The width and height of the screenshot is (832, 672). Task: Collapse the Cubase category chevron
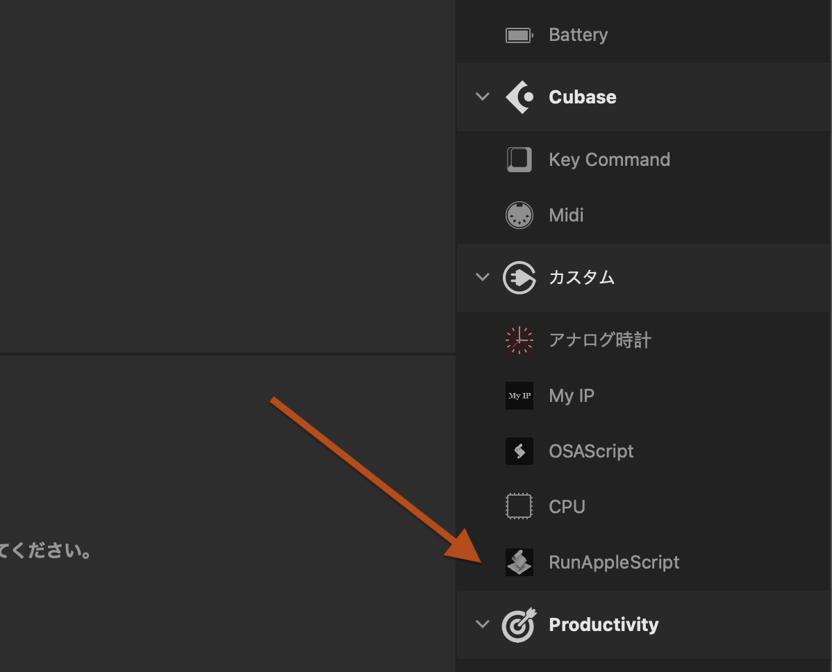pyautogui.click(x=482, y=97)
